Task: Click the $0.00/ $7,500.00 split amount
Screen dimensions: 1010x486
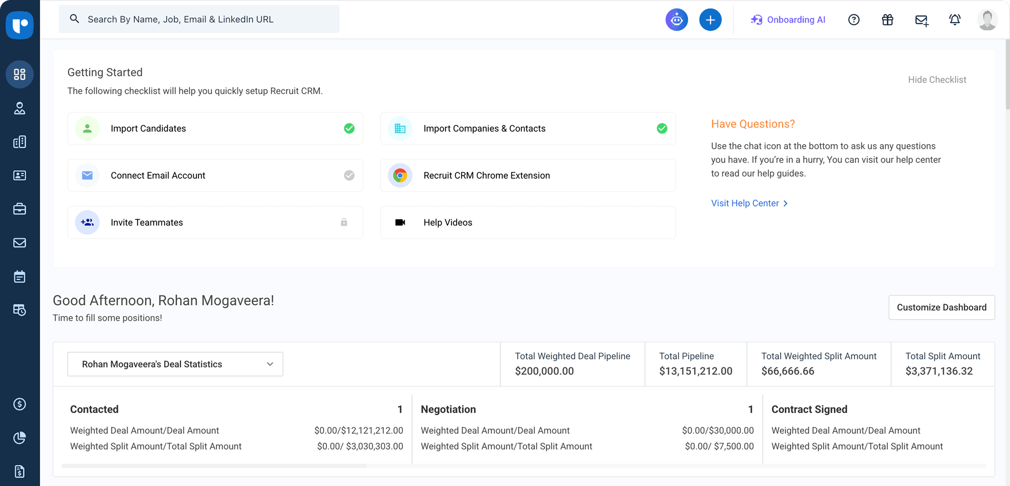Action: pyautogui.click(x=719, y=446)
